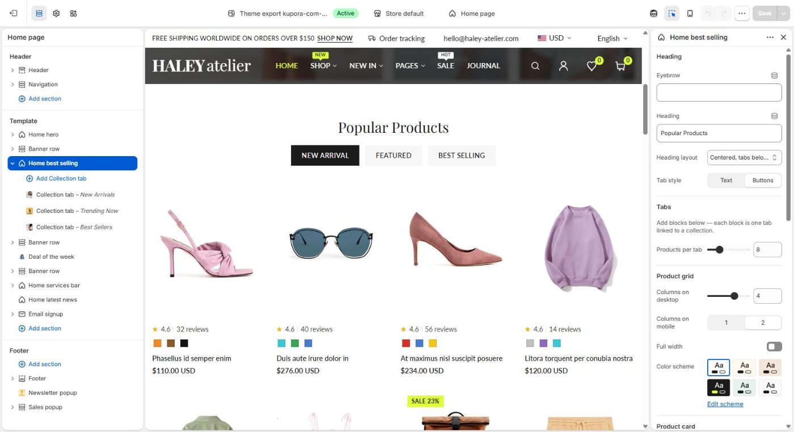Click the Edit scheme link
Screen dimensions: 794x432
[x=725, y=404]
